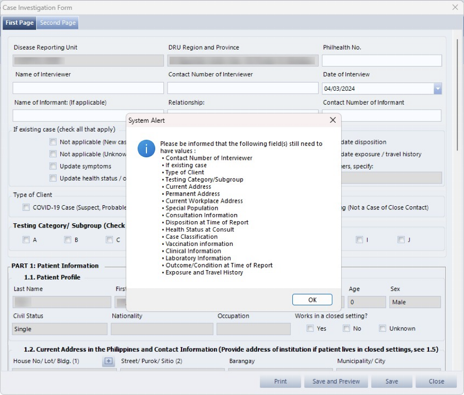
Task: Click the plus icon beside House No field
Action: (x=108, y=361)
